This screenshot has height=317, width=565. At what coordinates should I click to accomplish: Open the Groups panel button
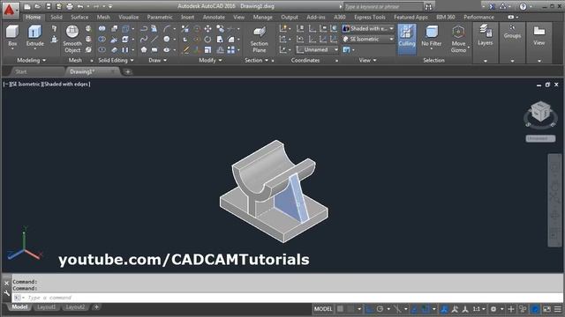512,33
